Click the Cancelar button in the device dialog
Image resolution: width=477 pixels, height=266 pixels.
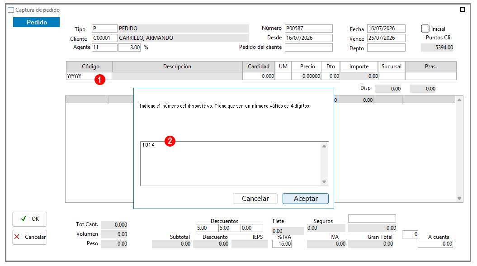(x=255, y=199)
